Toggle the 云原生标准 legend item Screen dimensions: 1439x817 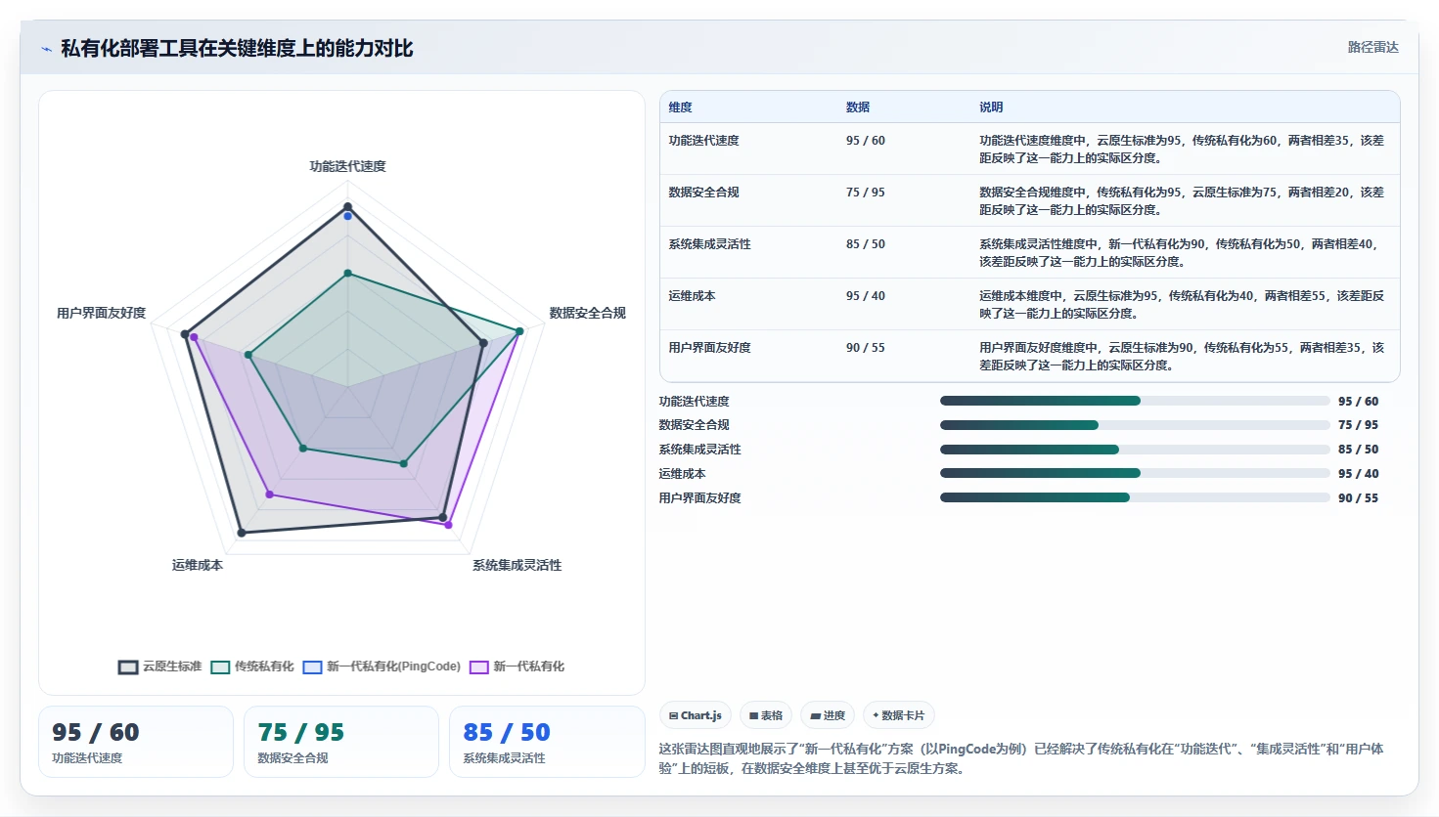(160, 666)
